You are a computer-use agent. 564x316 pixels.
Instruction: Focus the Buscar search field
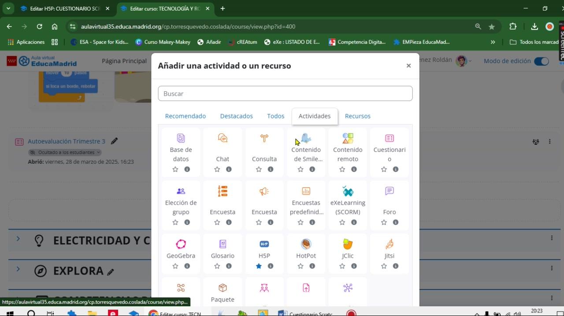tap(285, 94)
